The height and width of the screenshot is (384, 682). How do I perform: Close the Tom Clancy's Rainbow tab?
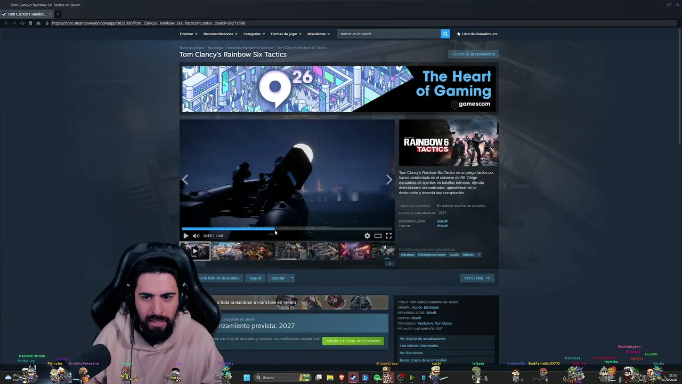(x=51, y=14)
